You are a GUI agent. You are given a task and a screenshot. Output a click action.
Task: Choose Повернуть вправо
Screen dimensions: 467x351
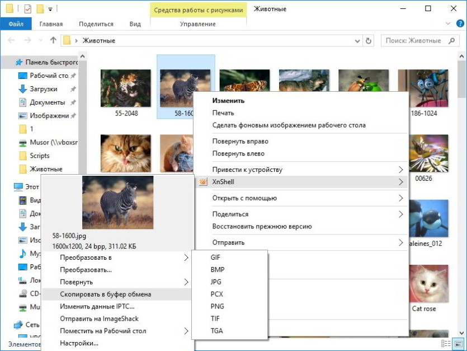[240, 142]
